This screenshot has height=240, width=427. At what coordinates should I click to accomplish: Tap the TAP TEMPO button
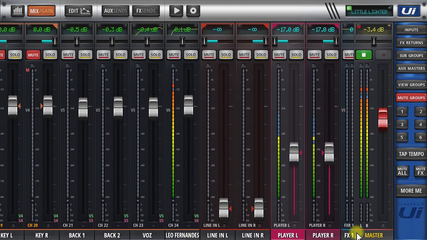[411, 154]
